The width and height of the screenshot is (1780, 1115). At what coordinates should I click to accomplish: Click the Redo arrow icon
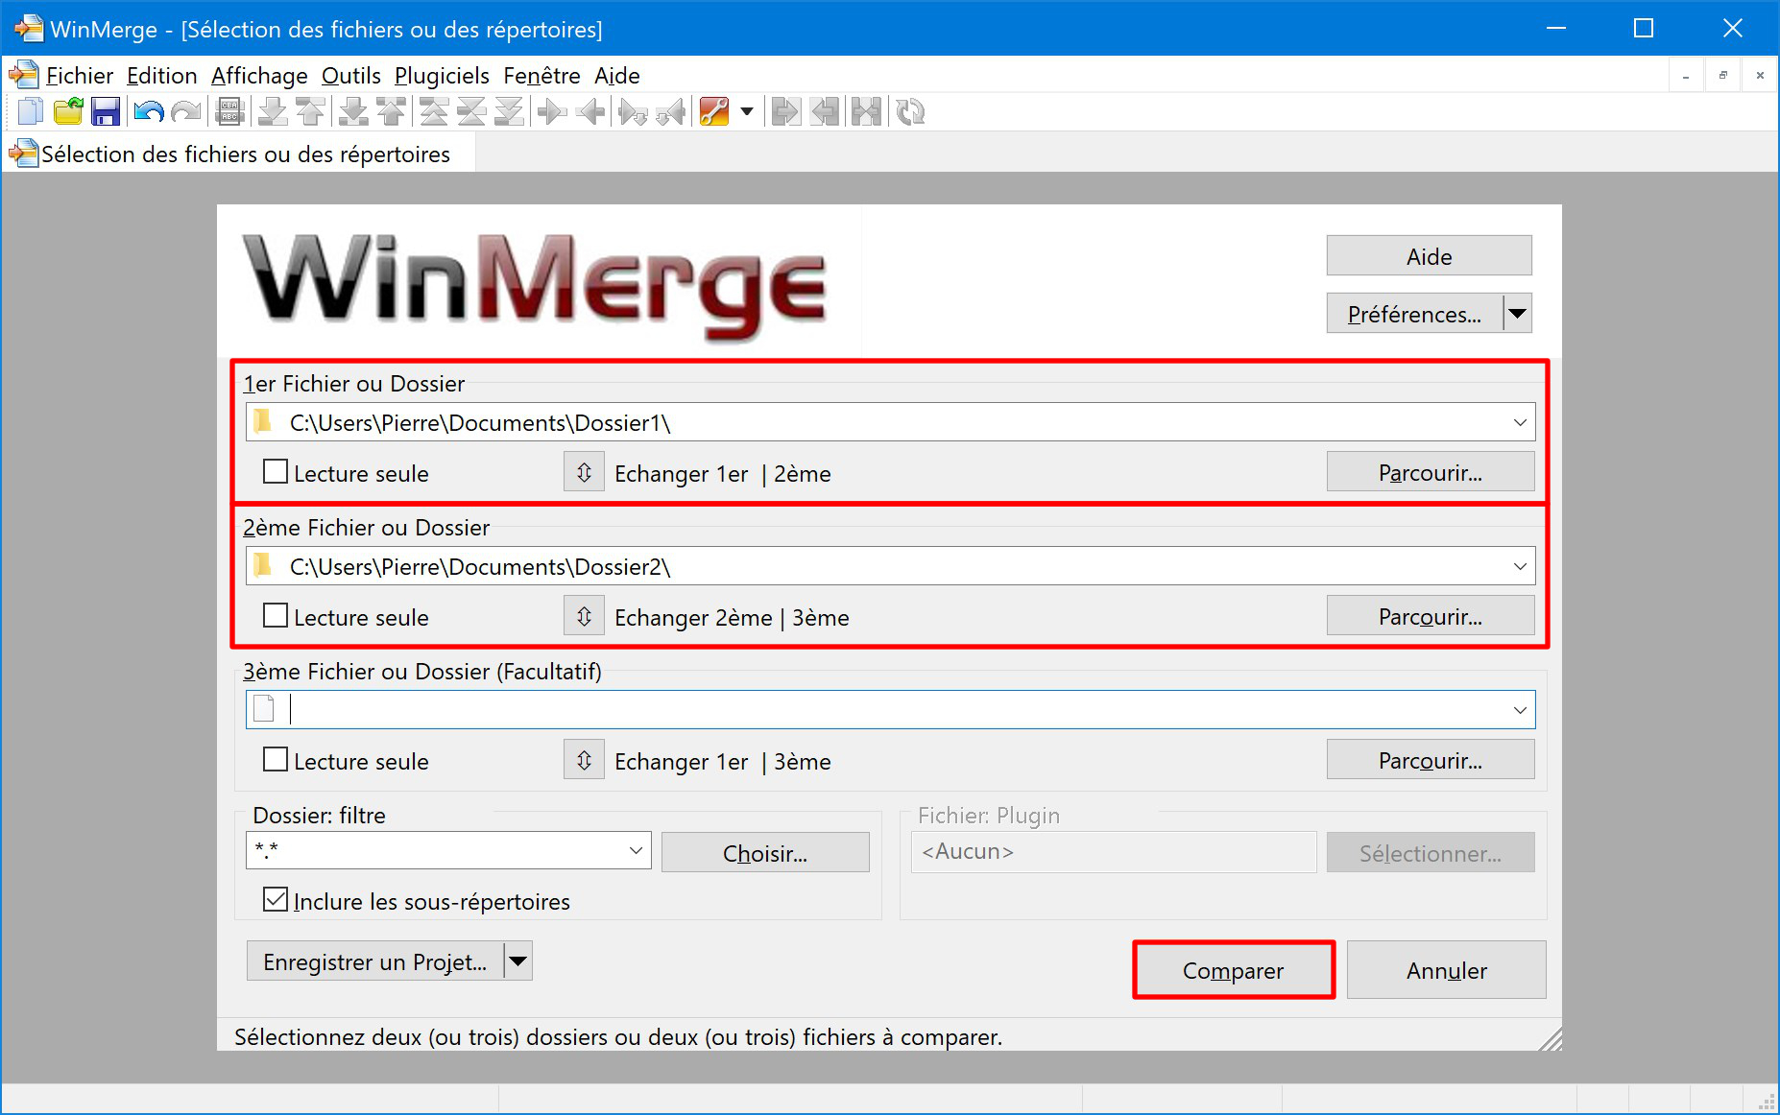185,112
